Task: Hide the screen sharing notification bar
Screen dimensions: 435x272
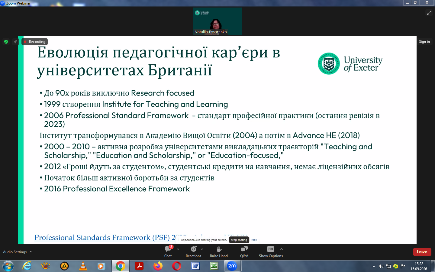Action: (x=254, y=240)
